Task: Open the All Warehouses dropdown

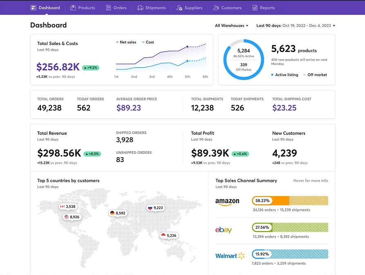Action: click(231, 25)
